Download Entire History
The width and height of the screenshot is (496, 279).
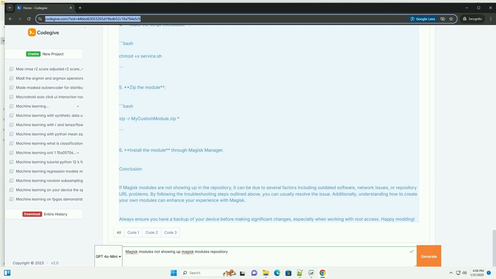[45, 214]
